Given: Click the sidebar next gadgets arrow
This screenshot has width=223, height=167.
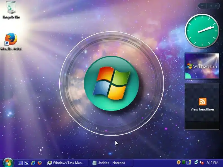Looking at the screenshot, I should click(x=216, y=6).
